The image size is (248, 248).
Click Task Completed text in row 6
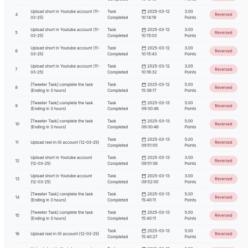(117, 51)
